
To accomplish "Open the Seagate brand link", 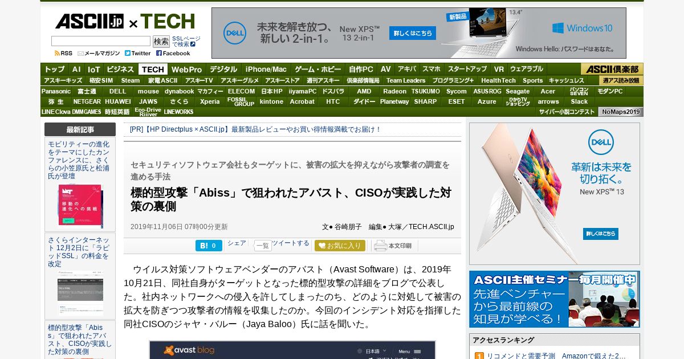I will [518, 91].
